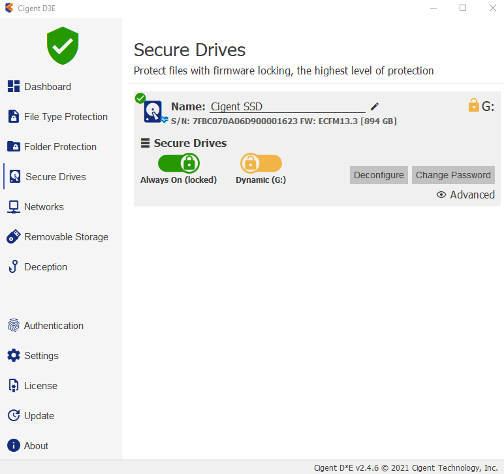The width and height of the screenshot is (504, 474).
Task: Click the Networks monitor icon
Action: pos(14,207)
